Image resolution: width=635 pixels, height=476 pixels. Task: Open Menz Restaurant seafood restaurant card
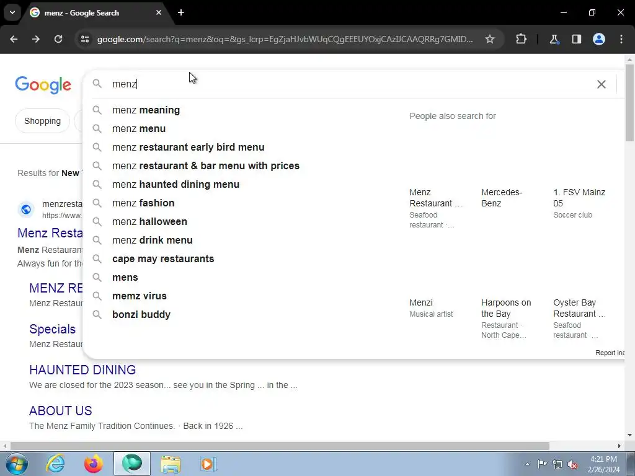coord(436,208)
